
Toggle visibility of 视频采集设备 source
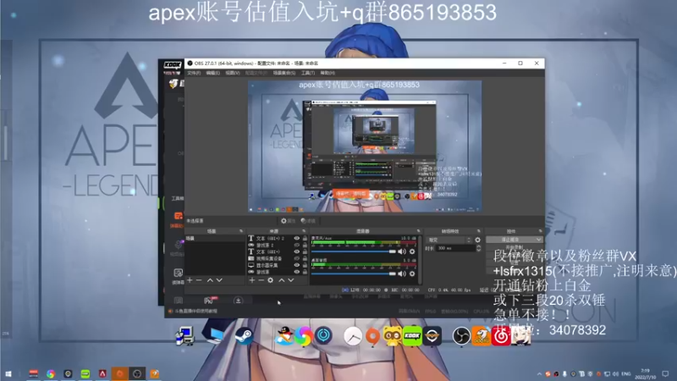tap(297, 258)
